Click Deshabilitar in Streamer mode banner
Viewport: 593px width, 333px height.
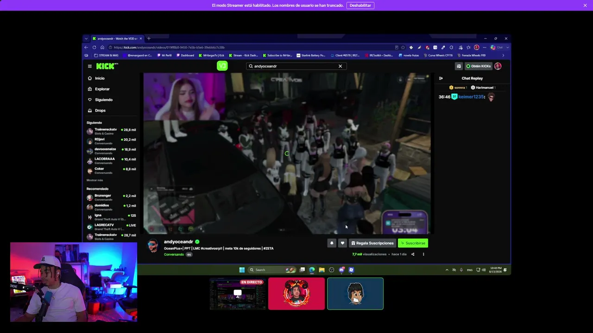click(x=360, y=6)
